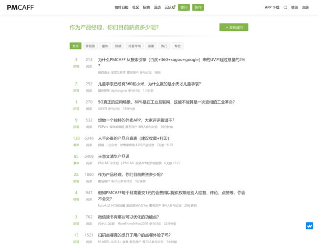Open question 扫码点餐真的提升了用户的点餐体验了吗
Screen dimensions: 318x245
click(134, 235)
